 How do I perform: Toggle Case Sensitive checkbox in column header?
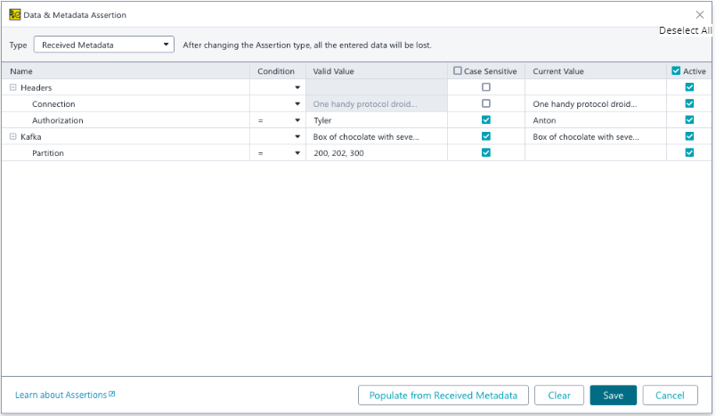[x=458, y=71]
